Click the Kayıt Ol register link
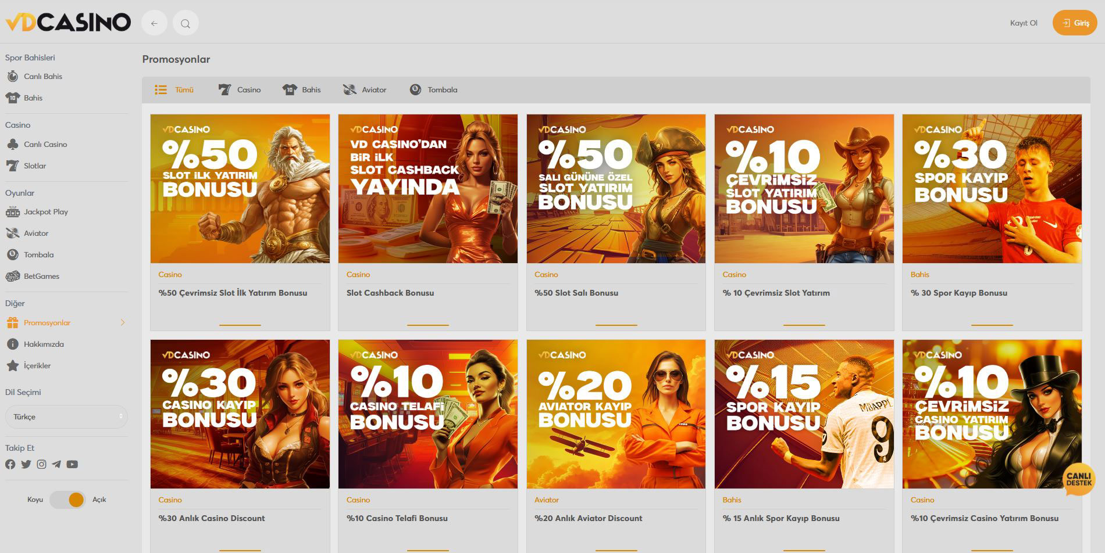 coord(1024,23)
